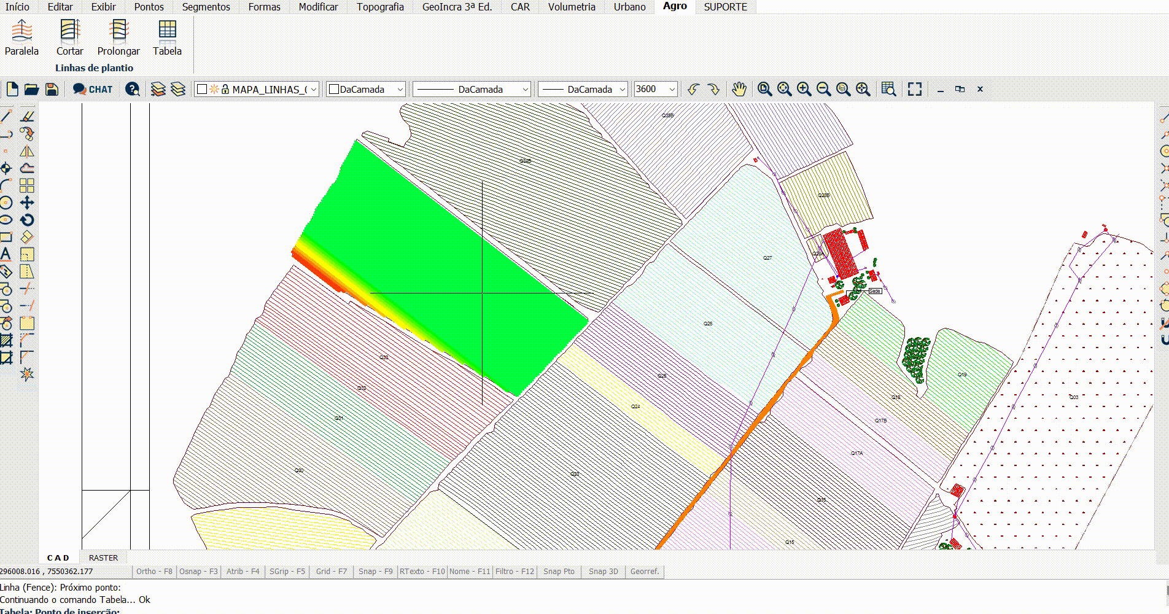Switch to GeoIncra 3ª Ed. tab

coord(457,7)
